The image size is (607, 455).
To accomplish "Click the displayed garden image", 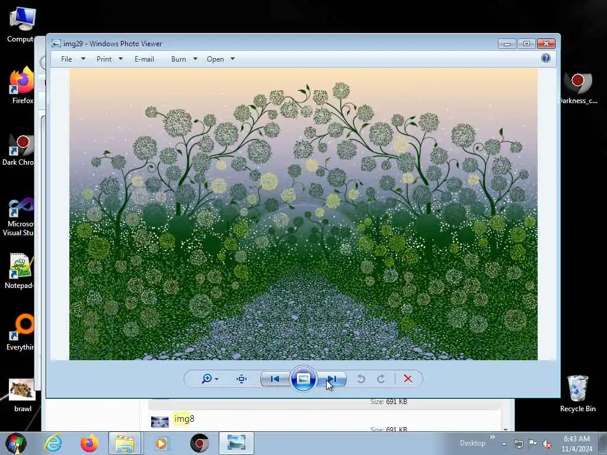I will coord(303,214).
